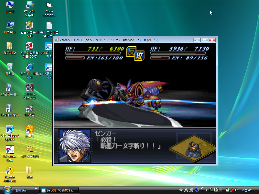Viewport: 259px width, 194px height.
Task: Click the Switch between windows quick launch icon
Action: tap(24, 190)
